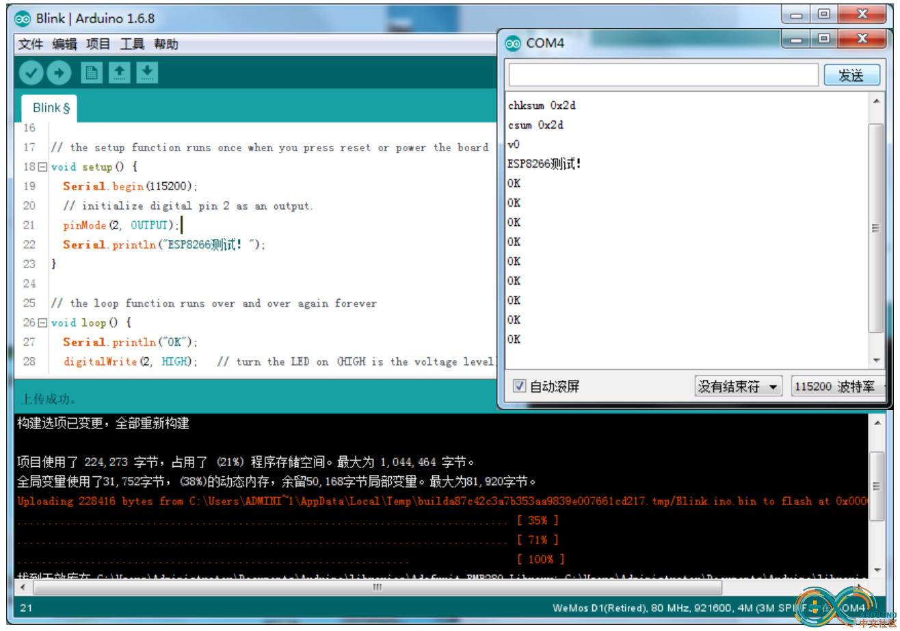This screenshot has height=631, width=900.
Task: Open the 编辑 menu
Action: pyautogui.click(x=65, y=44)
